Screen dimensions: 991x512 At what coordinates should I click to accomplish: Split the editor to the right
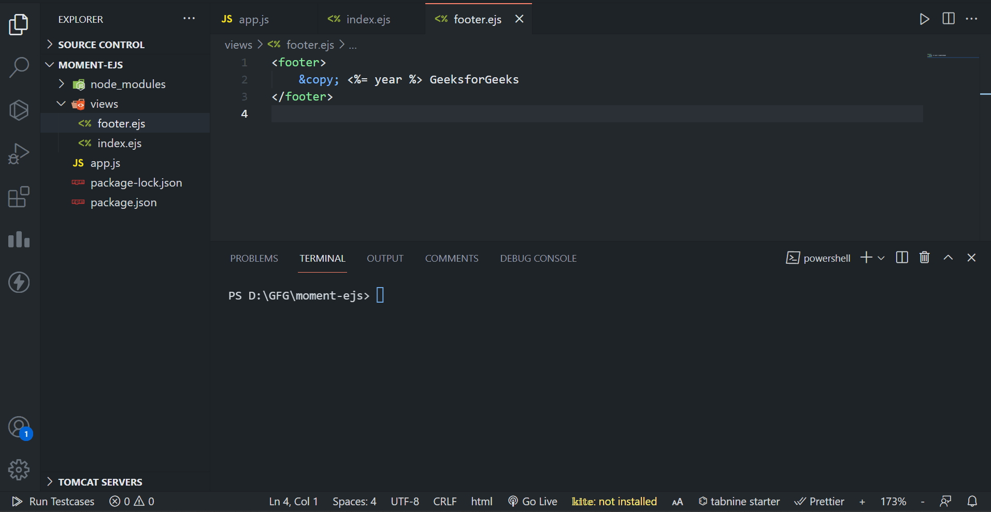[949, 19]
